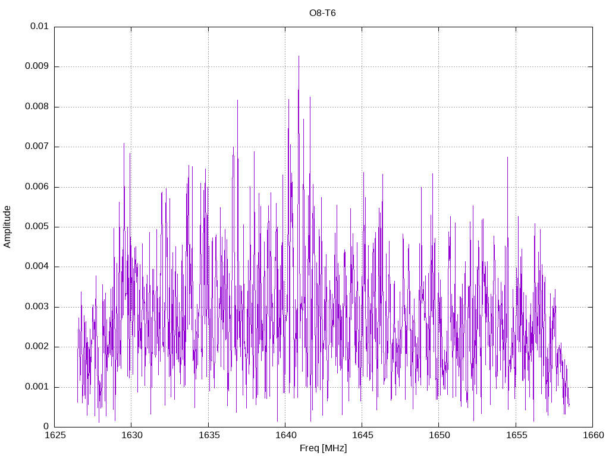Click the 1625 x-axis tick label
This screenshot has width=609, height=456.
(x=55, y=435)
